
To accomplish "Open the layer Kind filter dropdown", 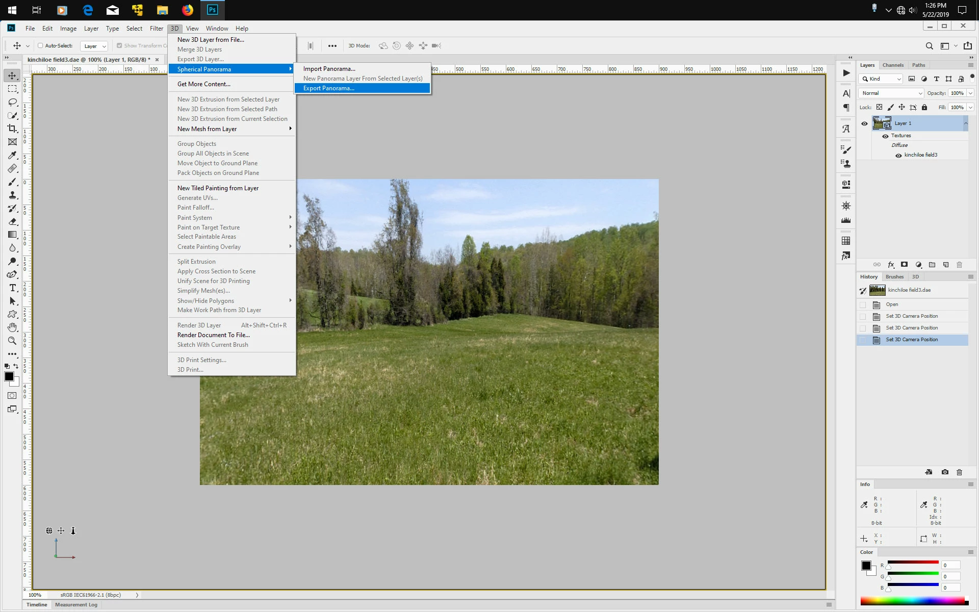I will [x=882, y=79].
